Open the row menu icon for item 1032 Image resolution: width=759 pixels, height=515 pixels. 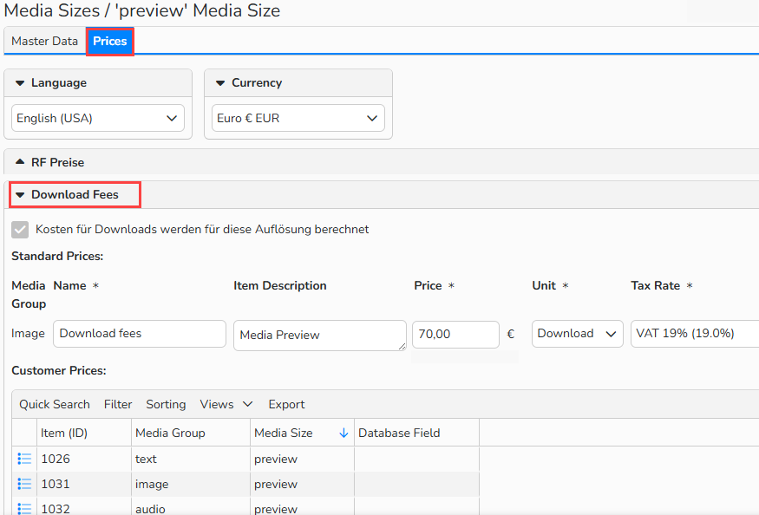point(24,508)
